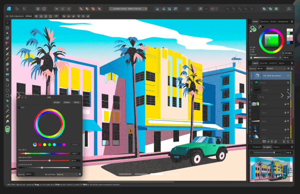Expand the HSL Shift Adjustment layer
Viewport: 300px width, 194px height.
coord(252,76)
